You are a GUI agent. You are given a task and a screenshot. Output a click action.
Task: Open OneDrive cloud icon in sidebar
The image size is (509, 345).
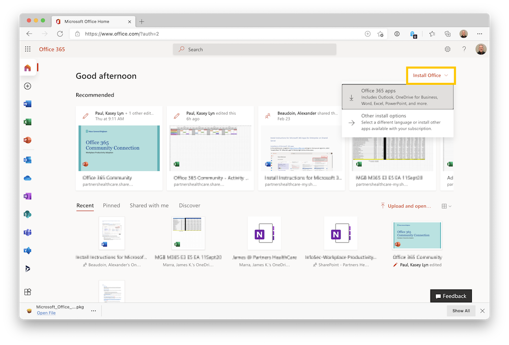click(27, 178)
